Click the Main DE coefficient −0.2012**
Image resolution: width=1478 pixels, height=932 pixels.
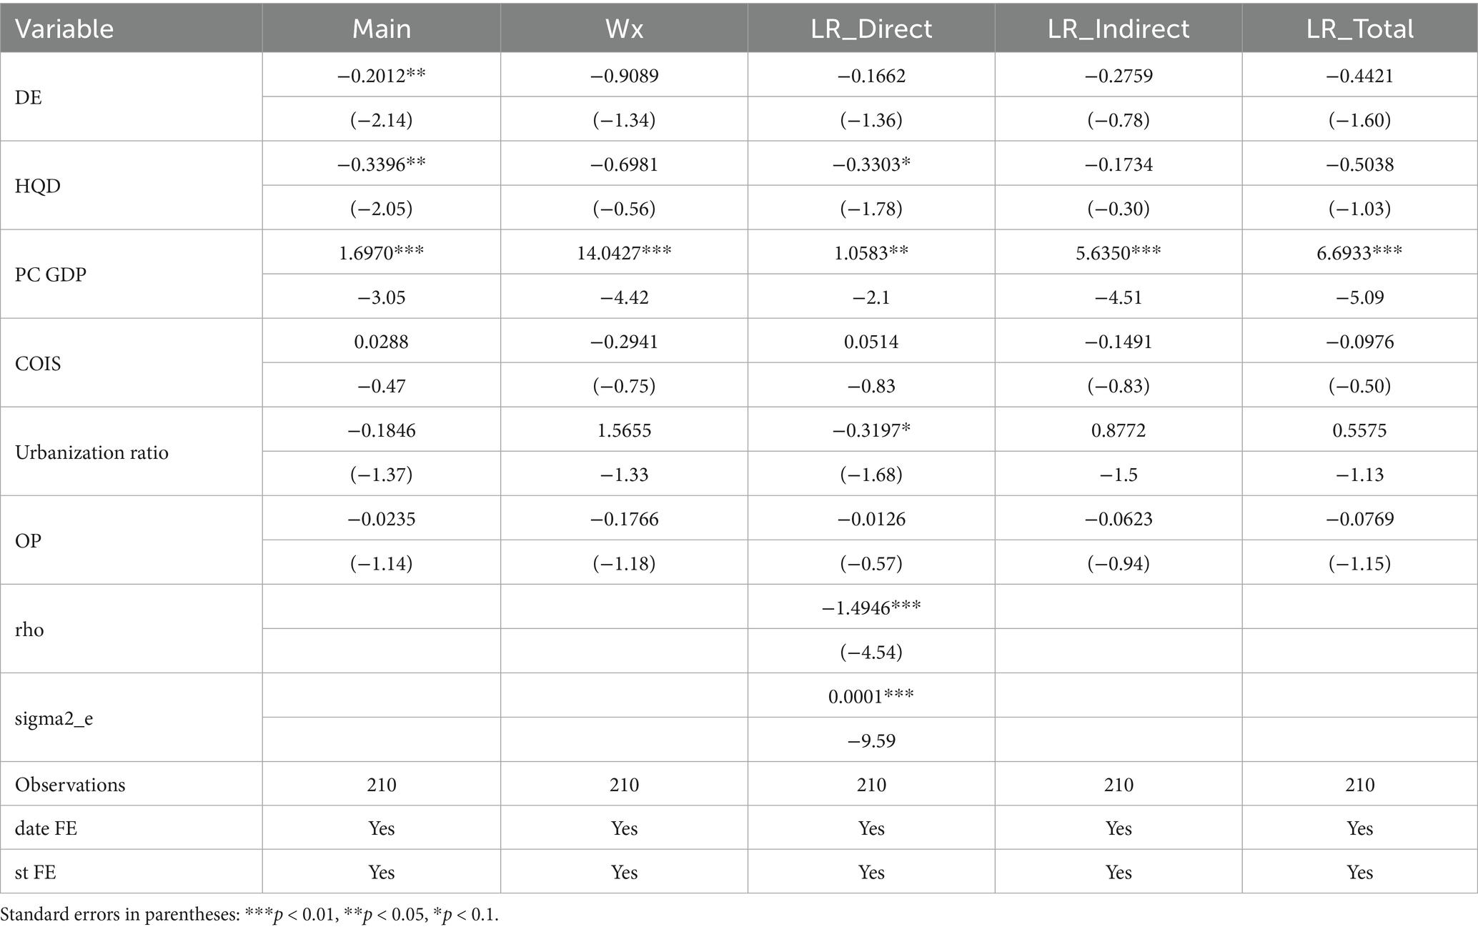click(382, 75)
